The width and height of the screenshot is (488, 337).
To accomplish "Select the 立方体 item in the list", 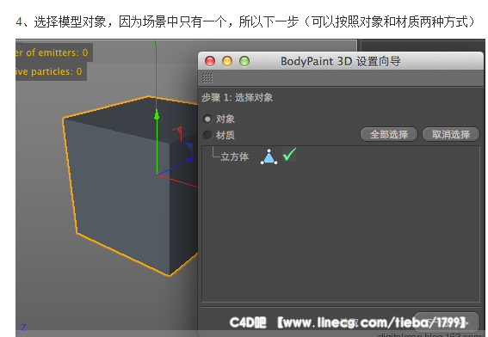I will coord(235,156).
